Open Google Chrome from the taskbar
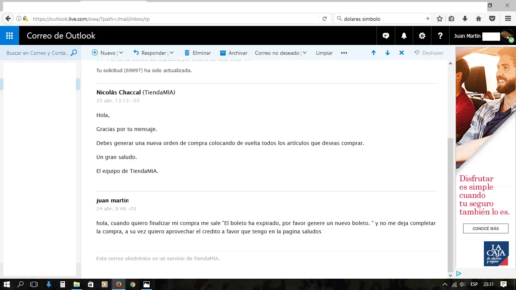 tap(133, 284)
